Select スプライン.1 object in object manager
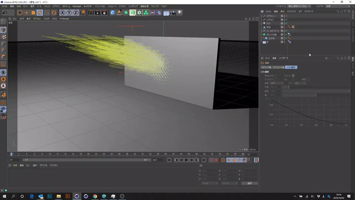This screenshot has width=355, height=200. [x=271, y=16]
